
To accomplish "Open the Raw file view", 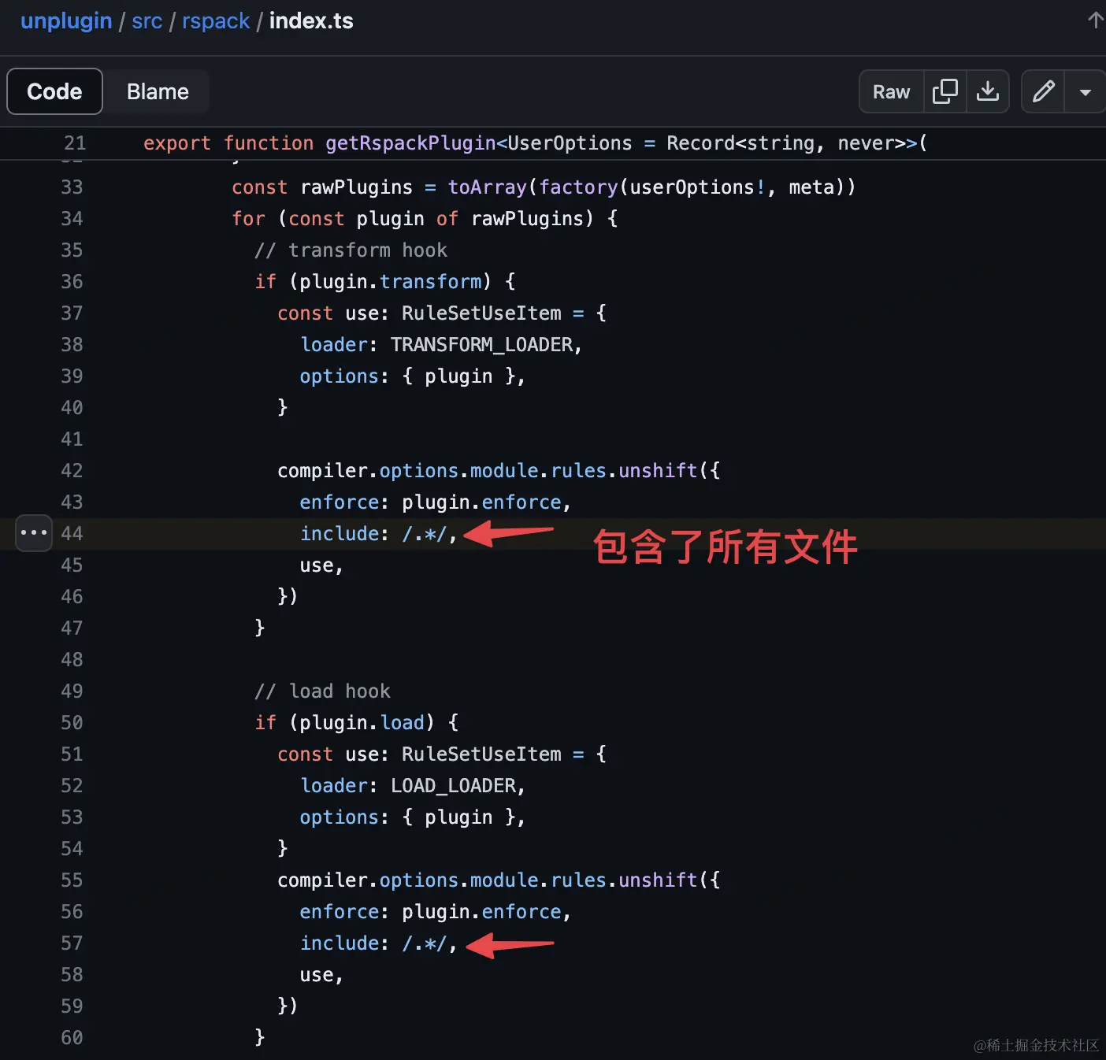I will click(891, 91).
